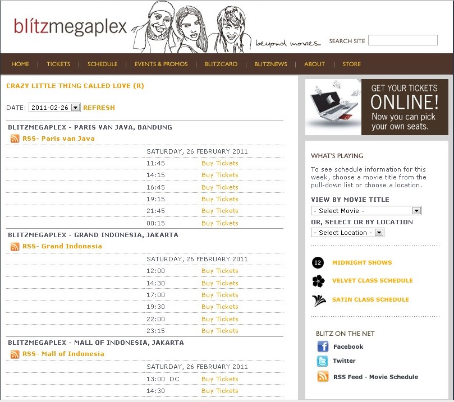The height and width of the screenshot is (402, 454).
Task: Click the Get Your Tickets Online banner
Action: [377, 107]
